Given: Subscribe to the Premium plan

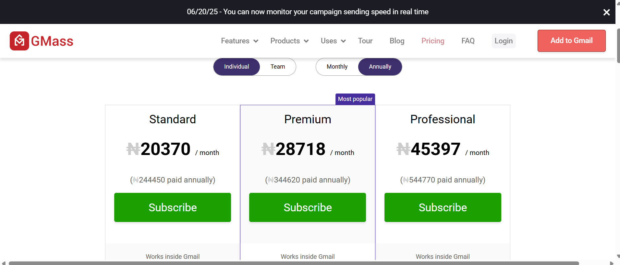Looking at the screenshot, I should click(x=307, y=207).
